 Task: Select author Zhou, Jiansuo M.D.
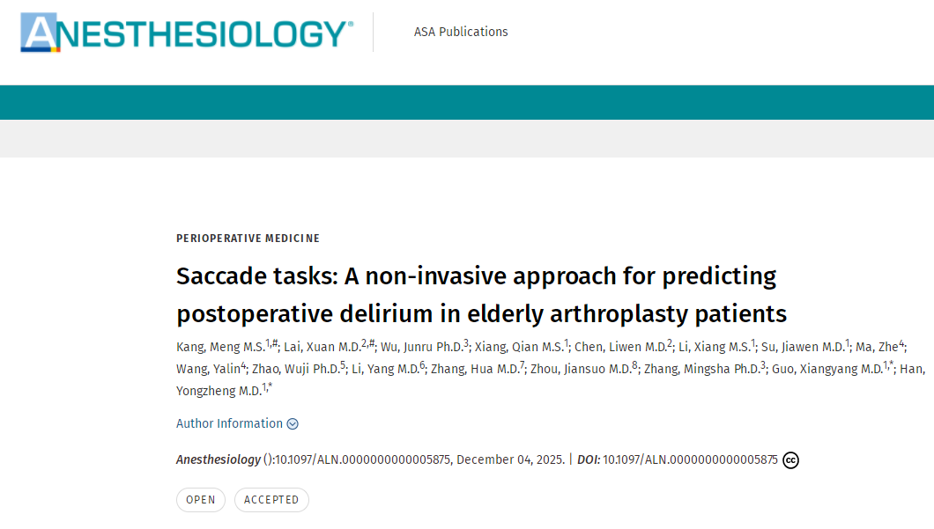[x=580, y=369]
